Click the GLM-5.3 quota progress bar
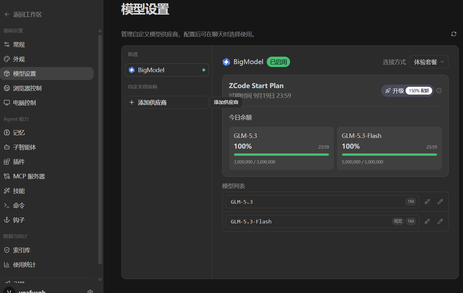Image resolution: width=463 pixels, height=293 pixels. pos(281,155)
